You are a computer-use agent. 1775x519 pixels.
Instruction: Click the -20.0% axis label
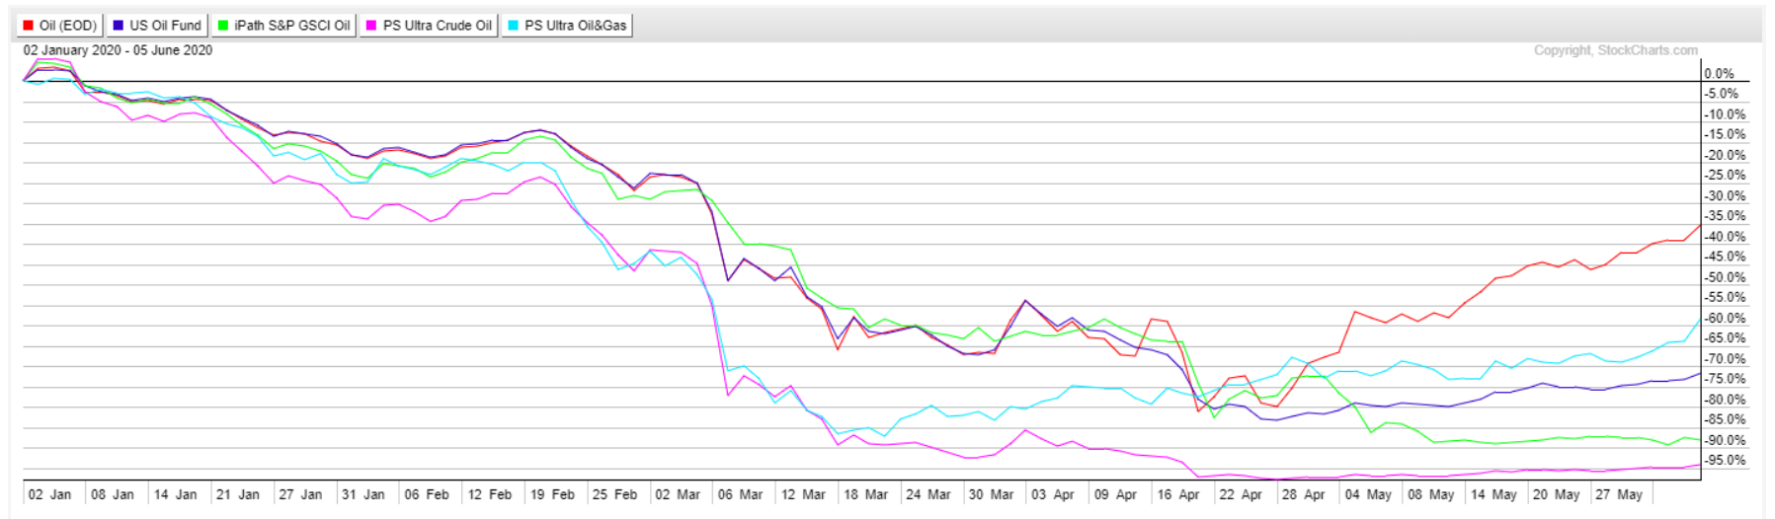click(1725, 155)
